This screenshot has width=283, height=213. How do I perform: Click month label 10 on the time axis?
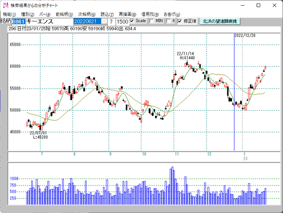click(144, 154)
